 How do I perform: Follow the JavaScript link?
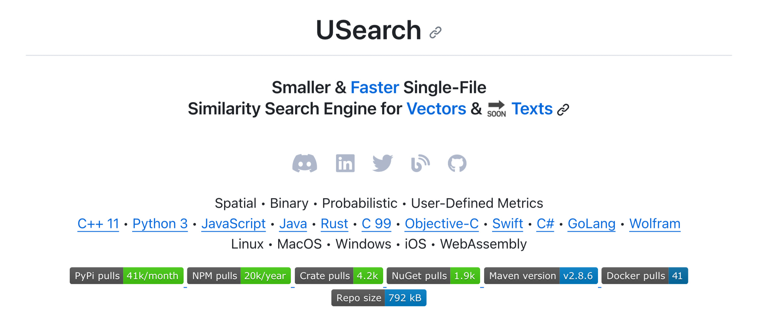[233, 224]
